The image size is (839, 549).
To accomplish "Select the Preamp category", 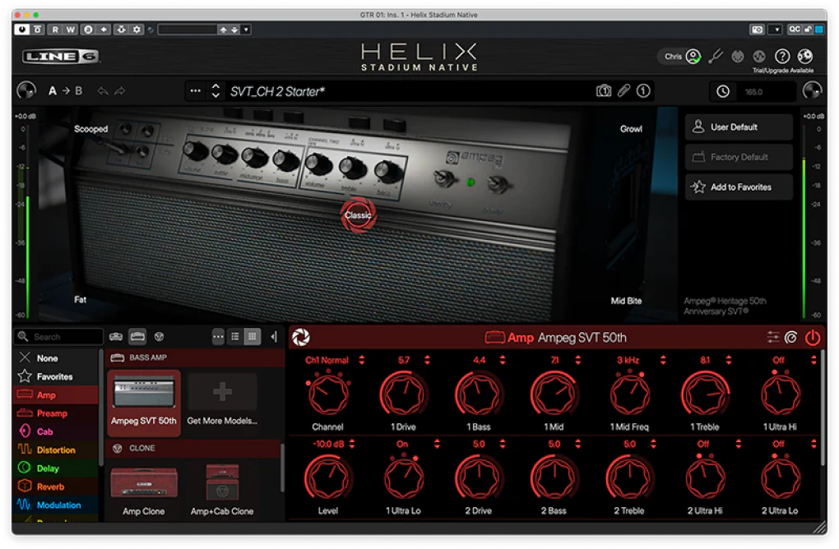I will pyautogui.click(x=56, y=413).
